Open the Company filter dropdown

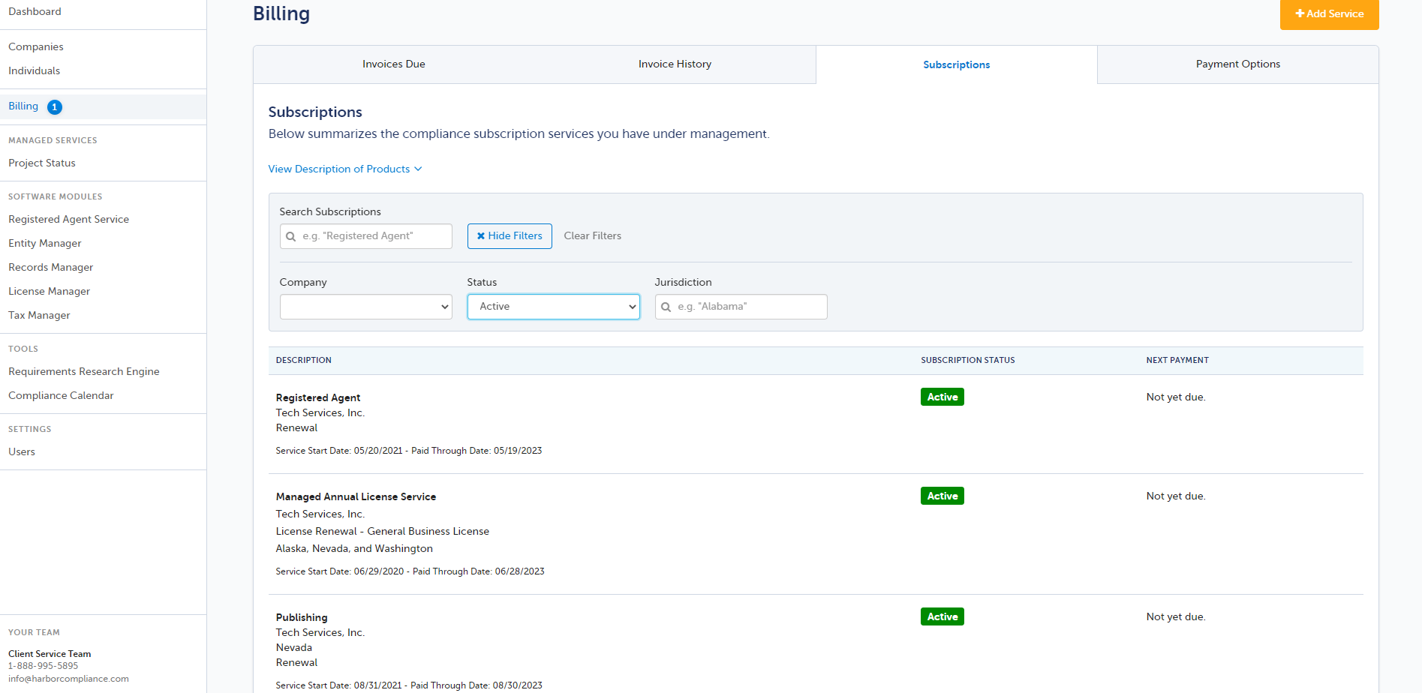[x=365, y=307]
